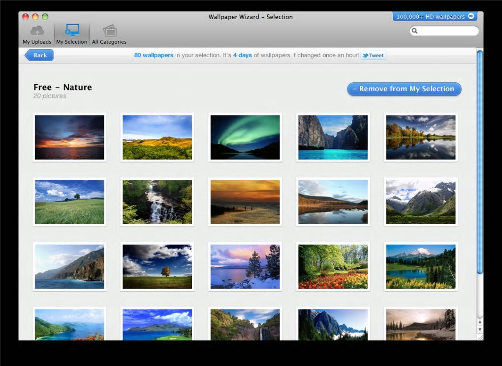Select the snowy mountain valley thumbnail
The height and width of the screenshot is (366, 502).
(421, 202)
